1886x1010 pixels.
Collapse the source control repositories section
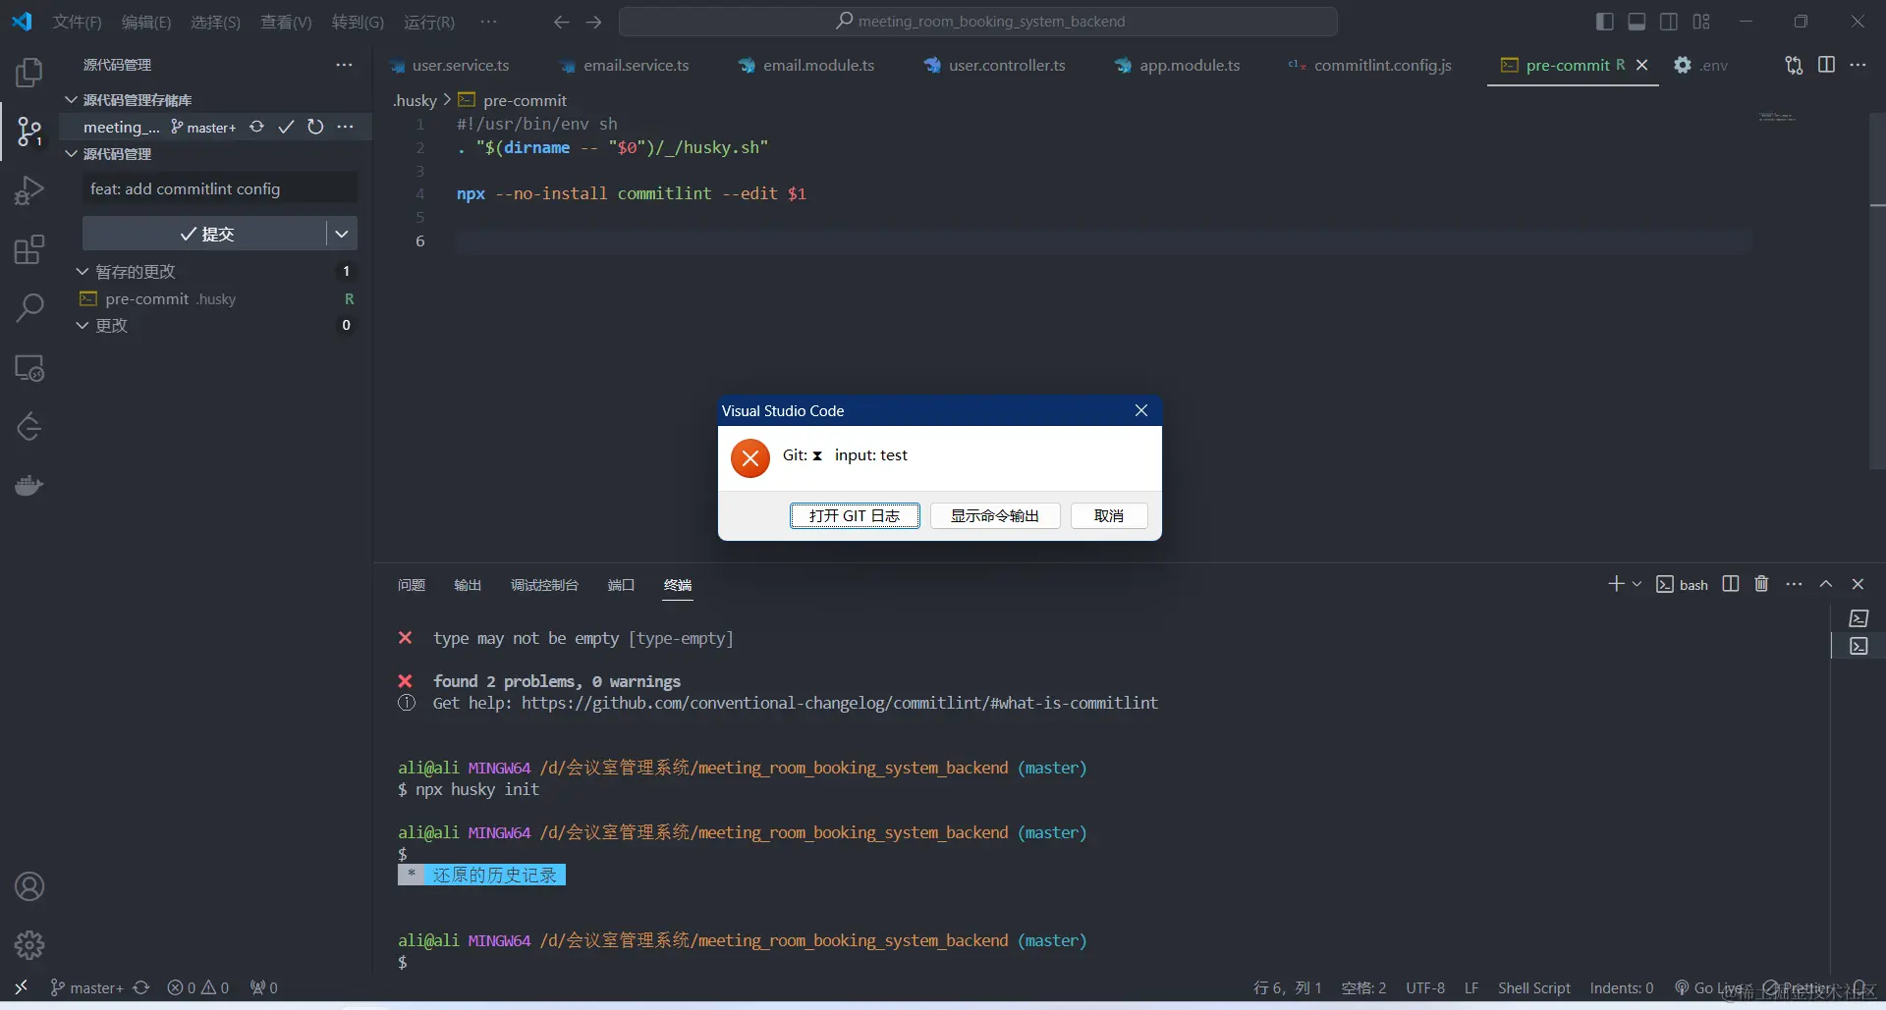coord(71,100)
